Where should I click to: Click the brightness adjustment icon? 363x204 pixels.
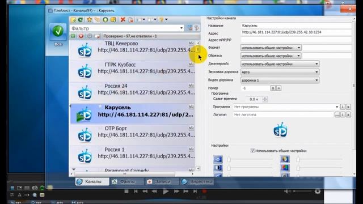point(218,159)
